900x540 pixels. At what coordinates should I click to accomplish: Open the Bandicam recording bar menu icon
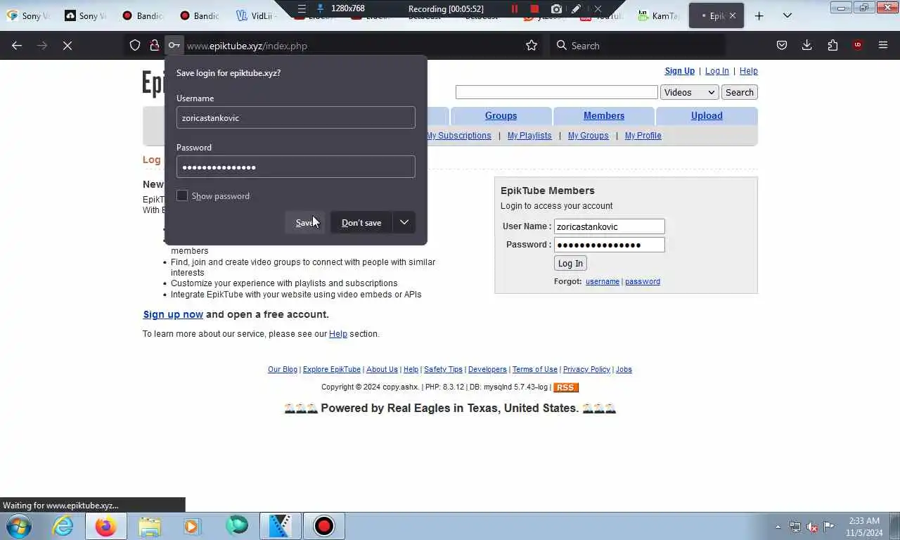pos(302,9)
